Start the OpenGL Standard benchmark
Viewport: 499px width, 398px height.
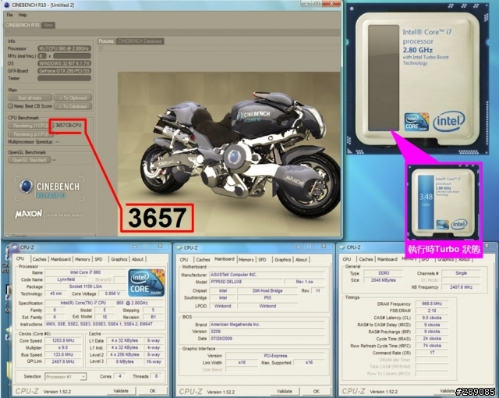(29, 160)
